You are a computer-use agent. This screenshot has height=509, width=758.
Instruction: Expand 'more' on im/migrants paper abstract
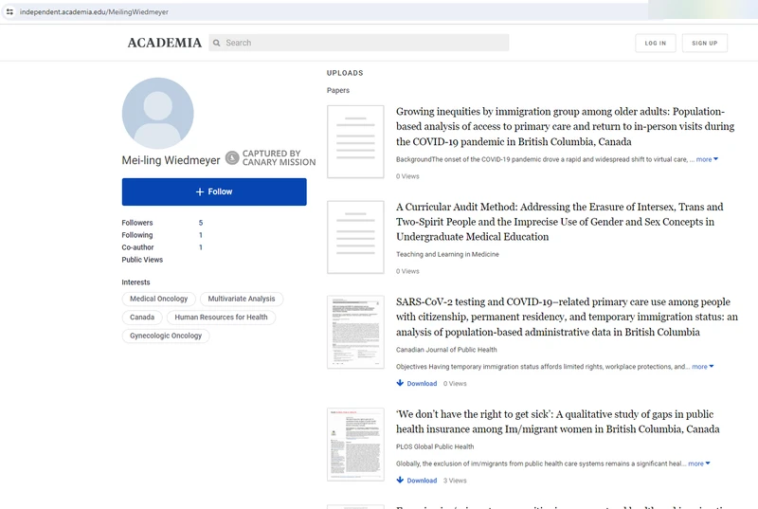click(x=699, y=464)
